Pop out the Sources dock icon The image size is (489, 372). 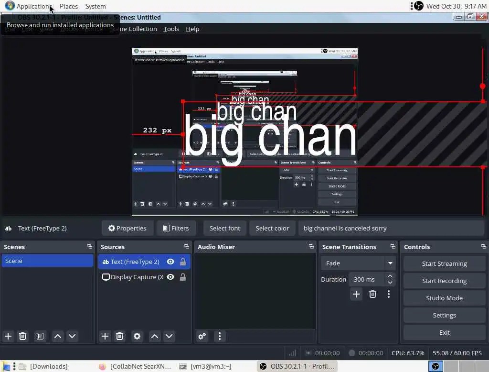coord(187,246)
